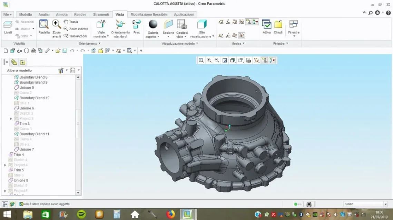The image size is (393, 220).
Task: Save model with floppy disk icon
Action: [x=65, y=51]
